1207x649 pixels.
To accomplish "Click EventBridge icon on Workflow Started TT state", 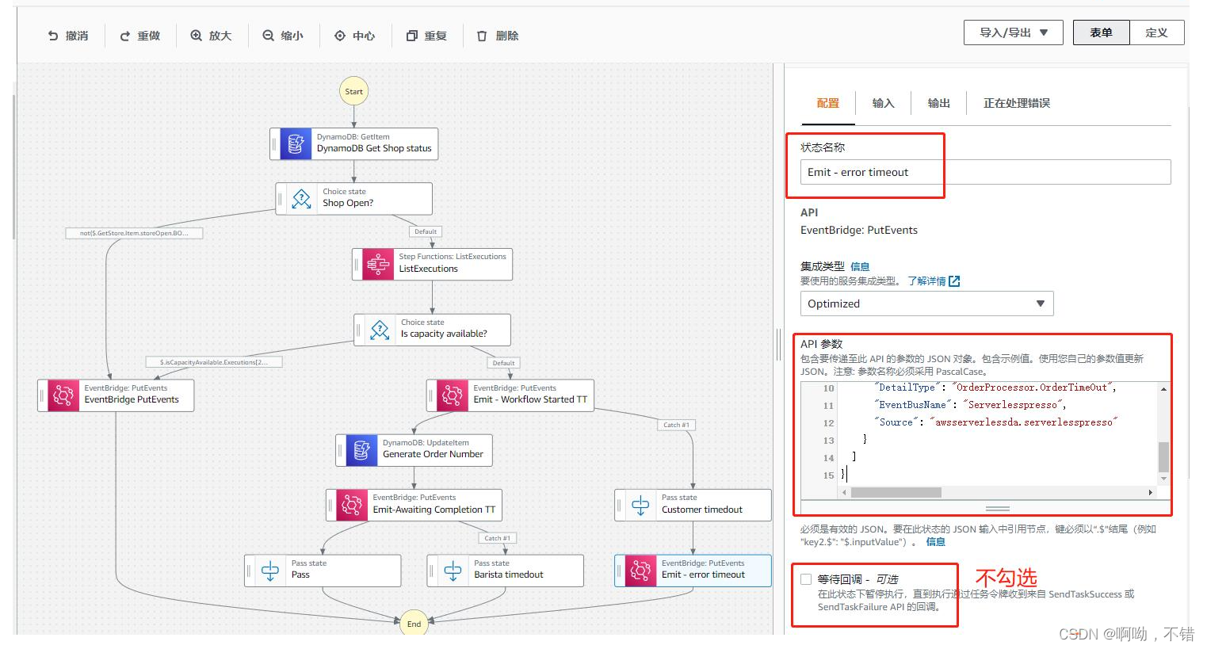I will [x=453, y=395].
